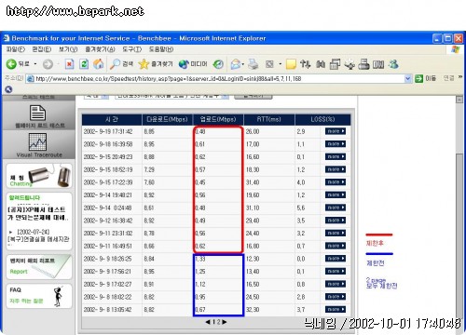Click the previous page arrow in pagination
Image resolution: width=466 pixels, height=335 pixels.
[x=208, y=322]
